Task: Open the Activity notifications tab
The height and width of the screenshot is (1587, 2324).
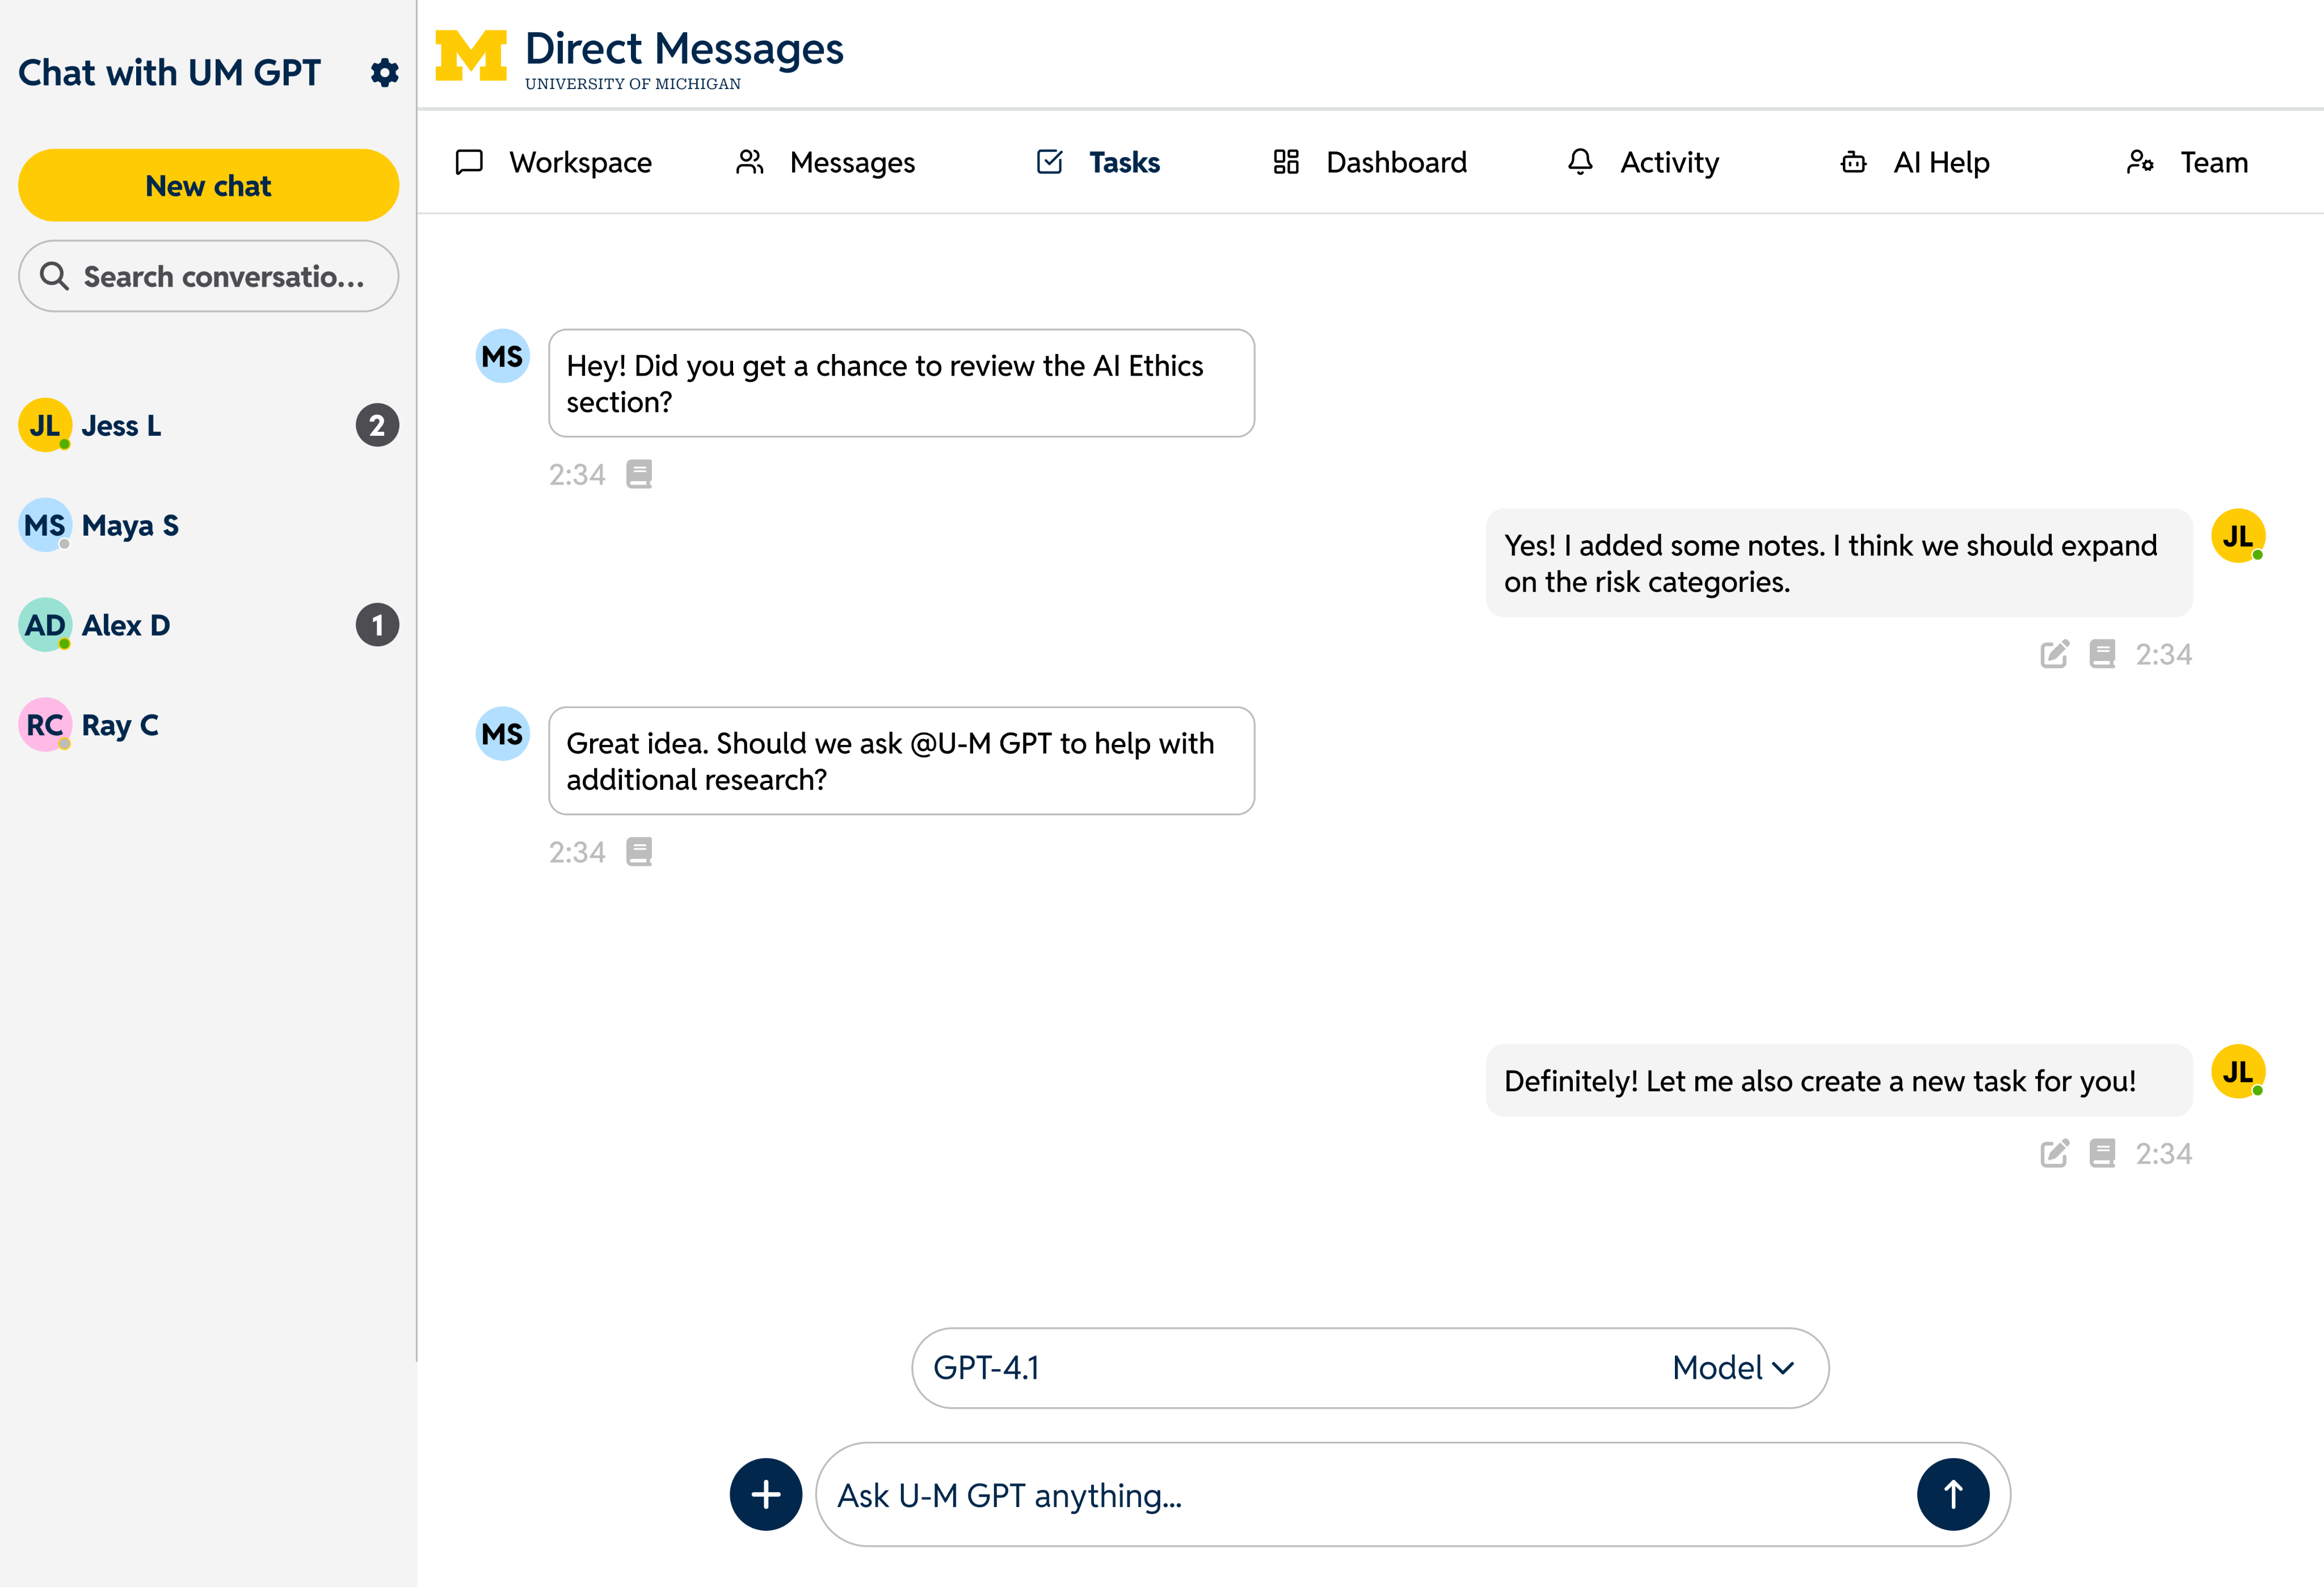Action: [x=1643, y=162]
